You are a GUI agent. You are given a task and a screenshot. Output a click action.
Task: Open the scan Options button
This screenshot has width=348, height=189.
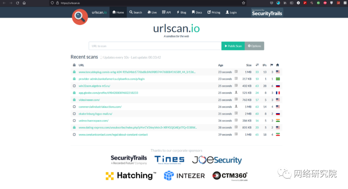tap(254, 46)
